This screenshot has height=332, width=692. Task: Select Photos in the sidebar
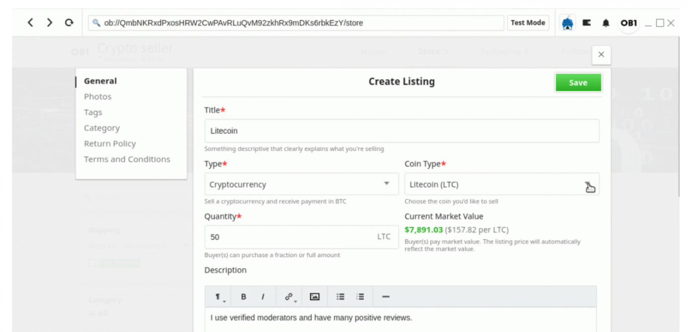tap(97, 96)
